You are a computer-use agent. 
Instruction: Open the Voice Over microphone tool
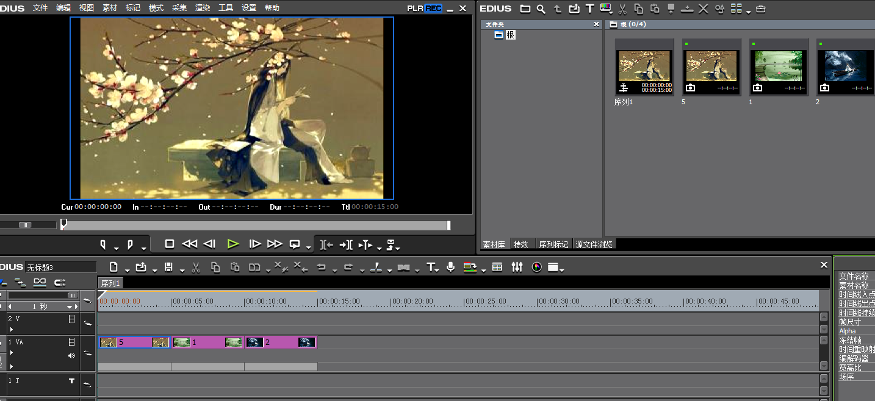451,267
